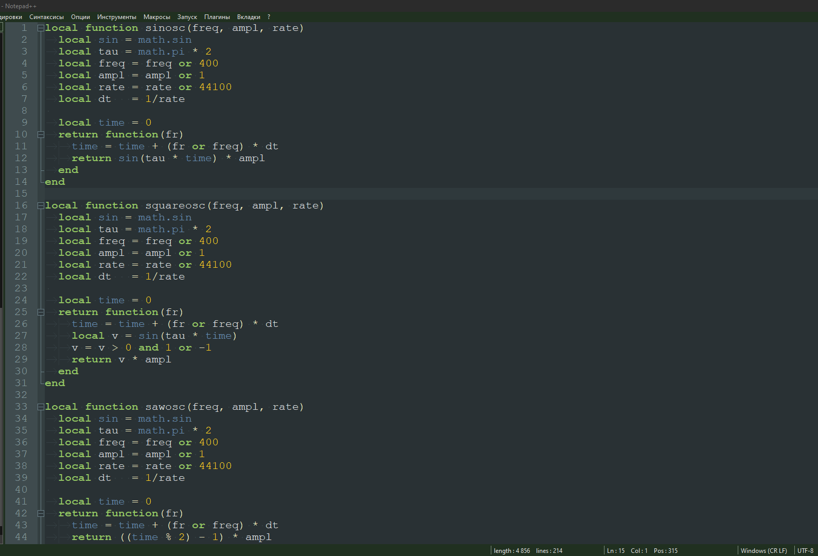The height and width of the screenshot is (556, 818).
Task: Collapse the inner function fold on line 10
Action: (41, 135)
